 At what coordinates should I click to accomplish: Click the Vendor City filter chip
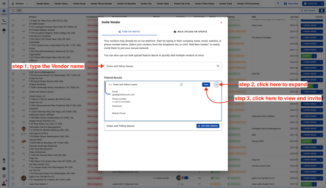point(146,3)
